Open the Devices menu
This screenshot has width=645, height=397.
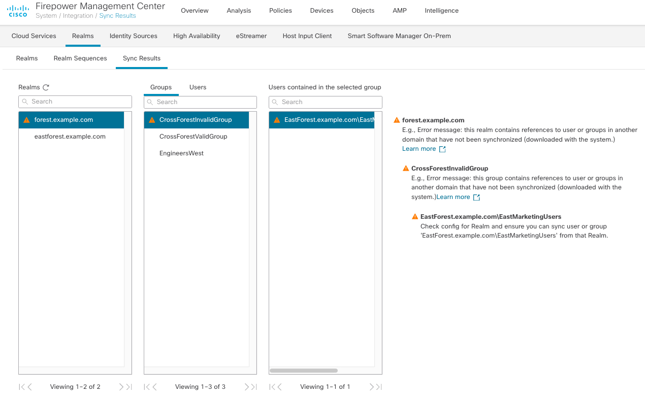point(321,11)
